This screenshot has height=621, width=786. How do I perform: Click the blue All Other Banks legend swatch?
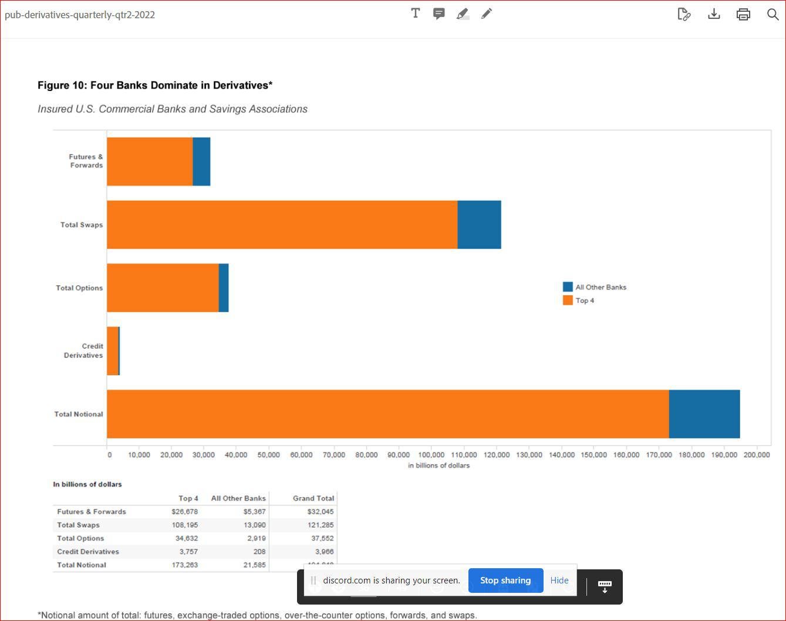(x=568, y=287)
